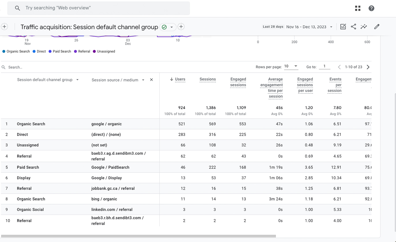Sort table by Engaged sessions column
This screenshot has width=396, height=242.
pos(238,82)
